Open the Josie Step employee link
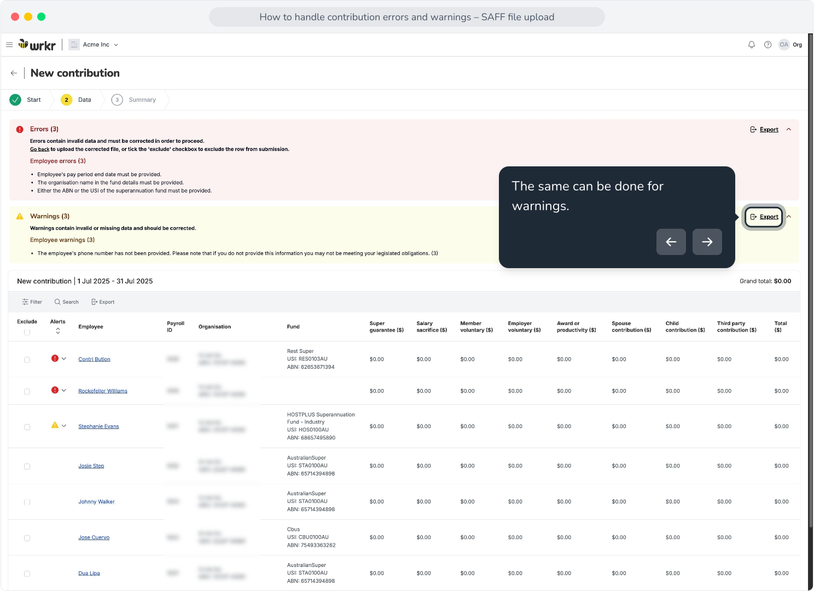Viewport: 814px width, 591px height. tap(91, 466)
